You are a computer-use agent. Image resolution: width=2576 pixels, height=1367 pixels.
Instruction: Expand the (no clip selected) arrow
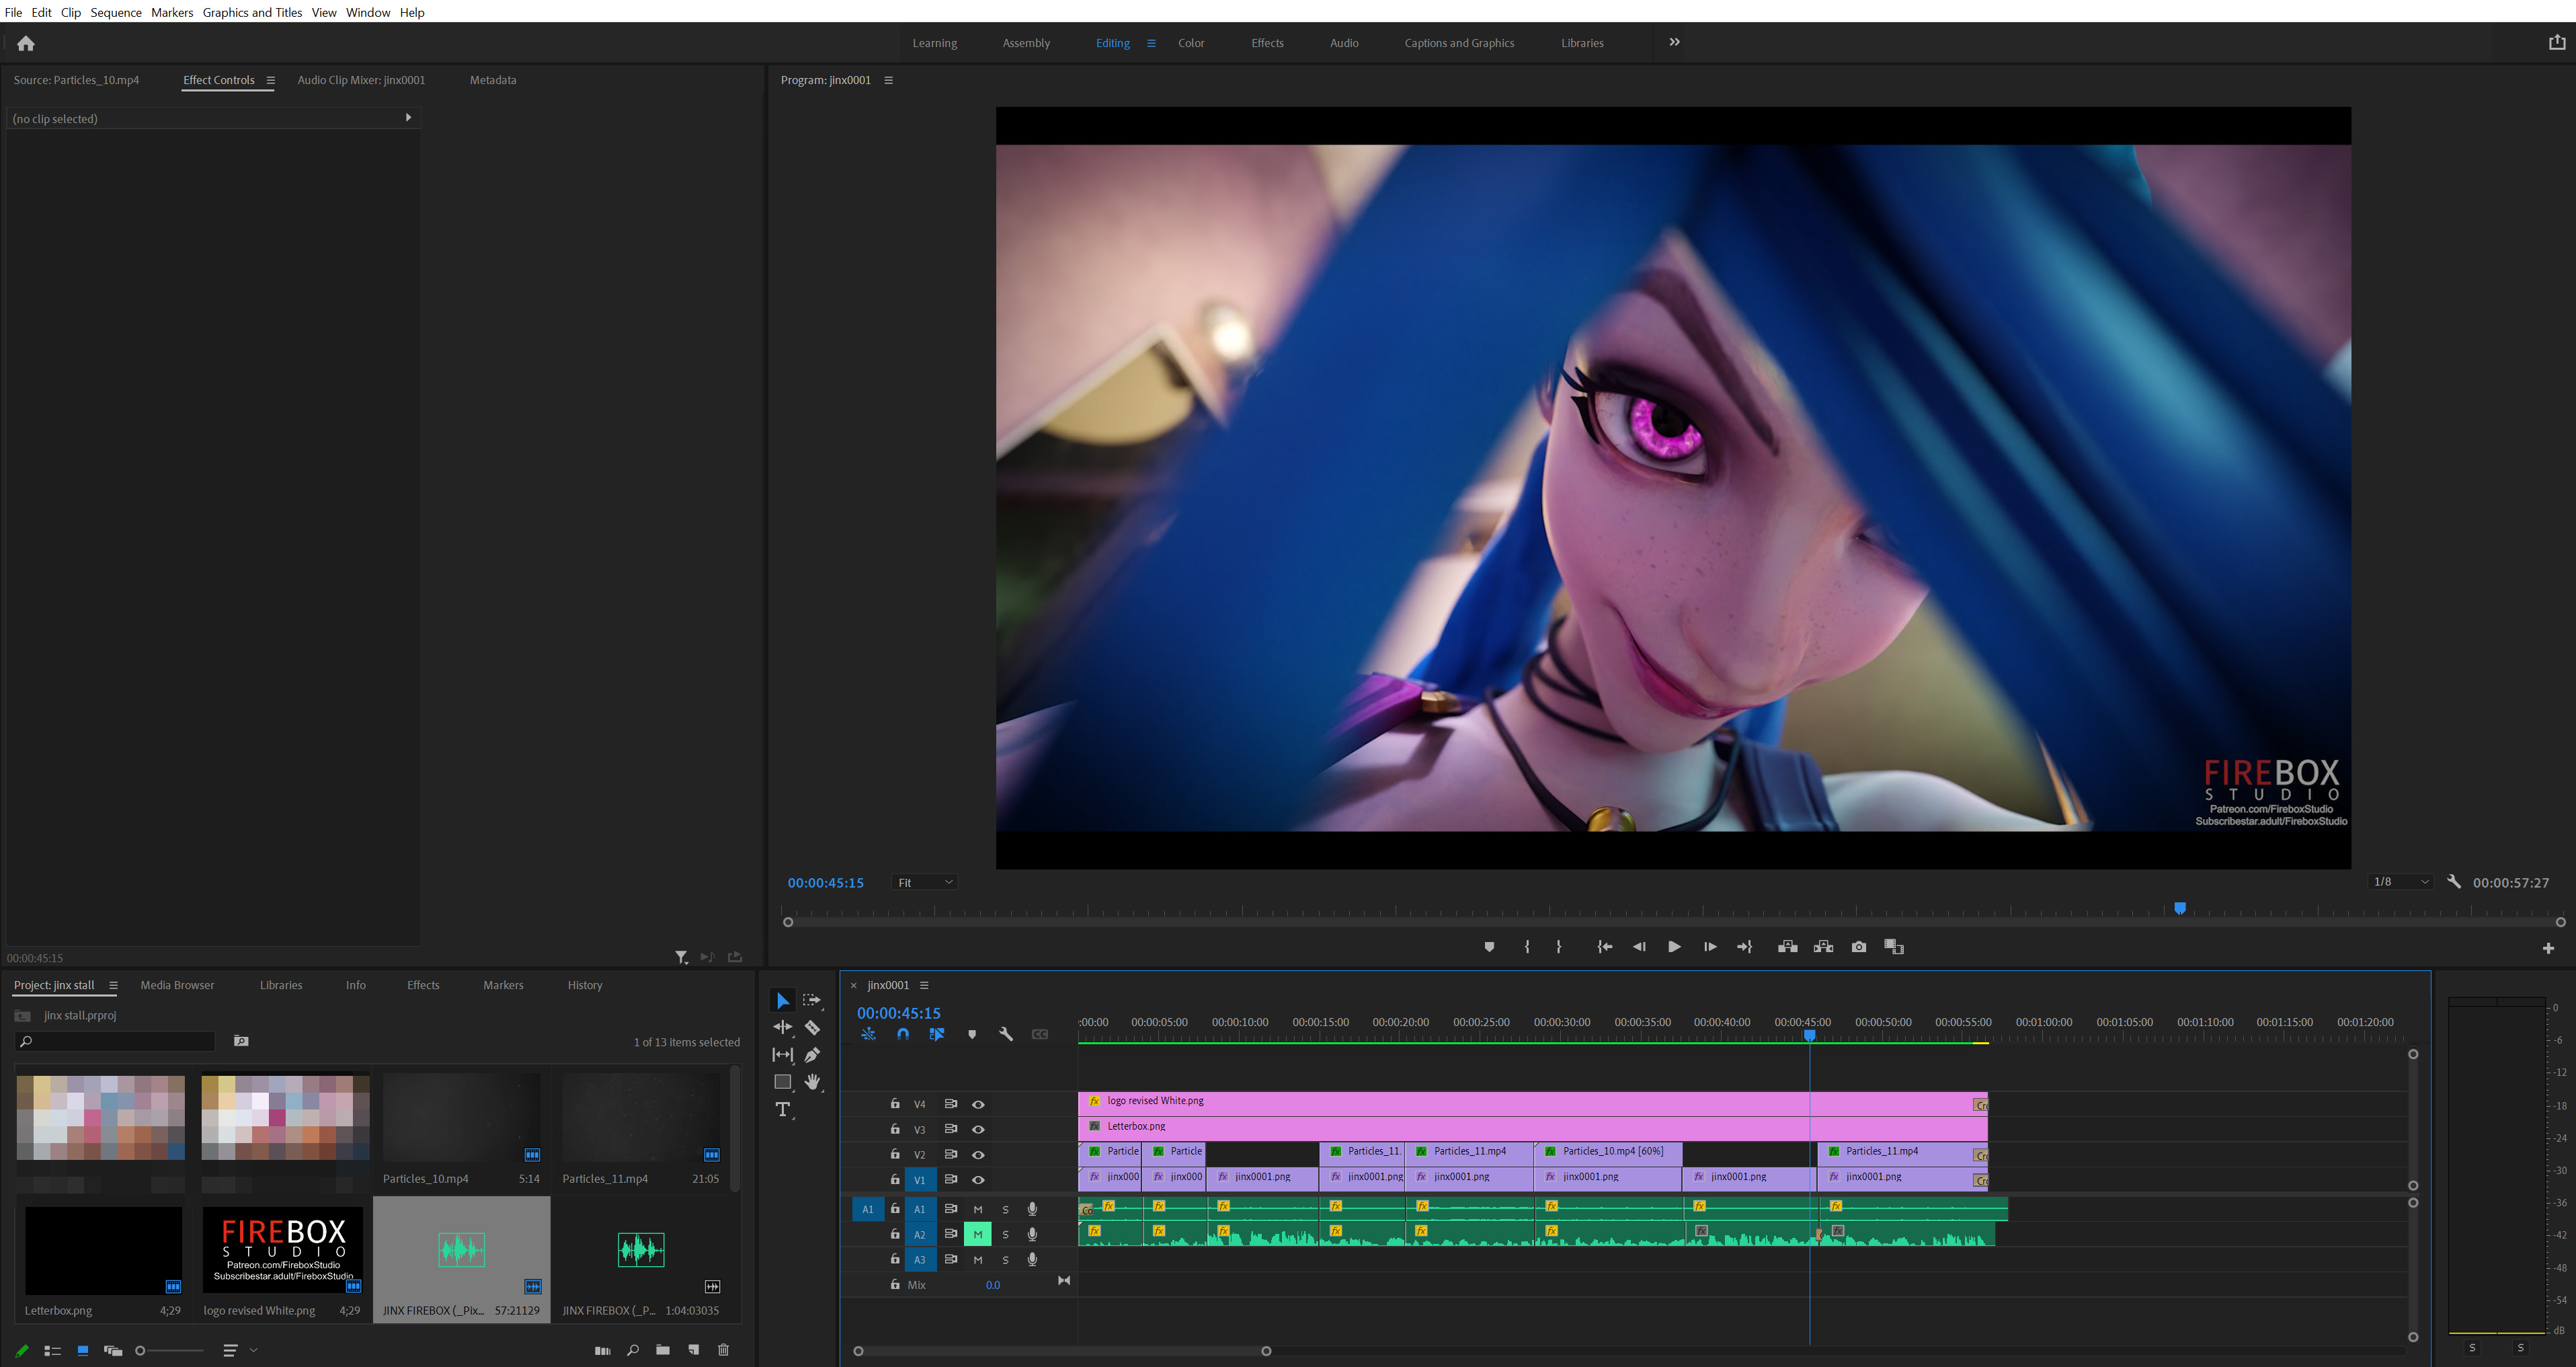pos(408,118)
